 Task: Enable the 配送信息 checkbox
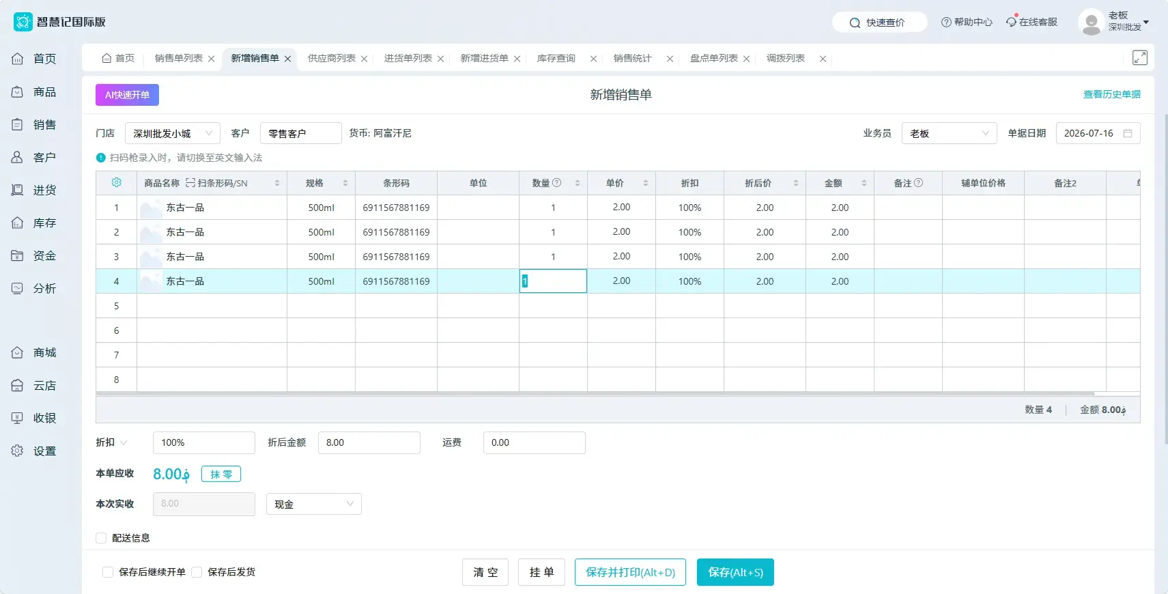click(x=101, y=538)
